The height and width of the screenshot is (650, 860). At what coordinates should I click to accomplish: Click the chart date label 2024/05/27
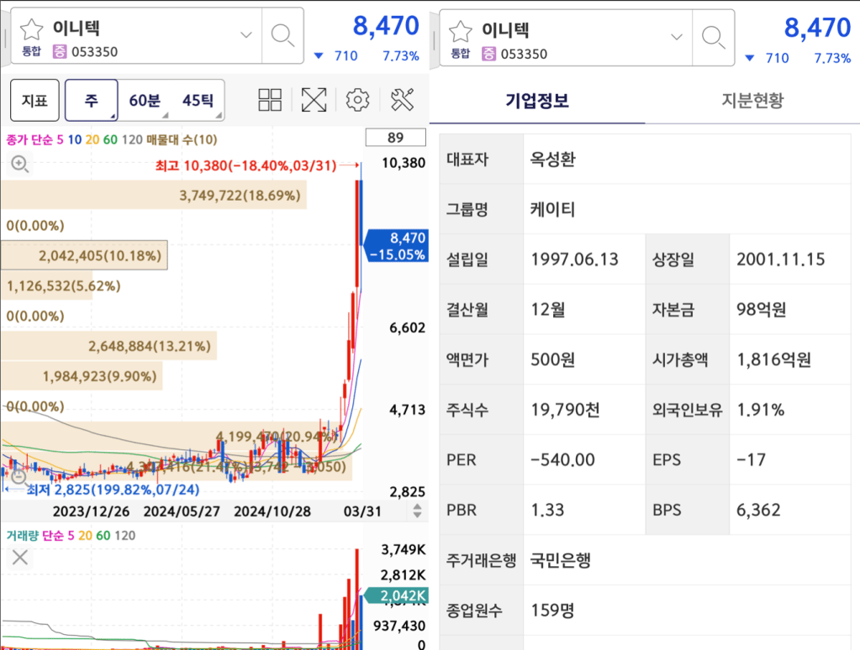(182, 511)
